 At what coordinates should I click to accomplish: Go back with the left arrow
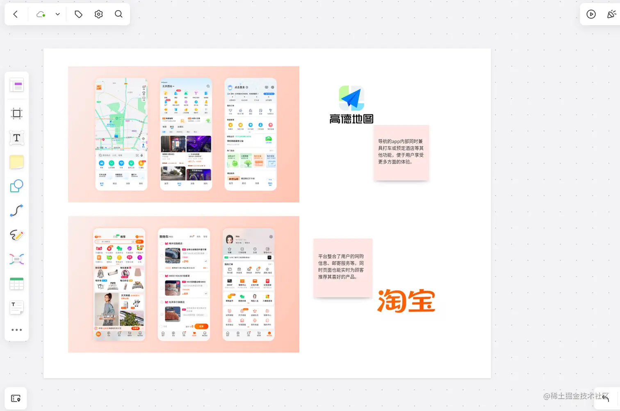point(16,14)
